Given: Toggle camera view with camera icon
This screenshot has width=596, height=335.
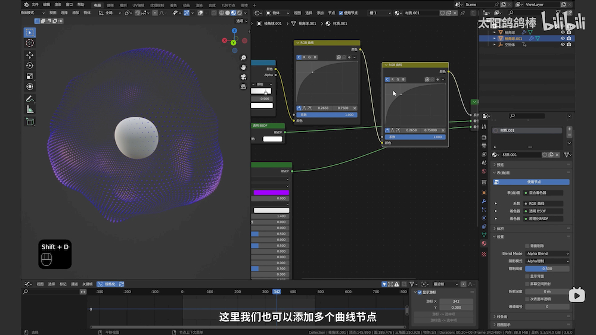Looking at the screenshot, I should pyautogui.click(x=243, y=77).
